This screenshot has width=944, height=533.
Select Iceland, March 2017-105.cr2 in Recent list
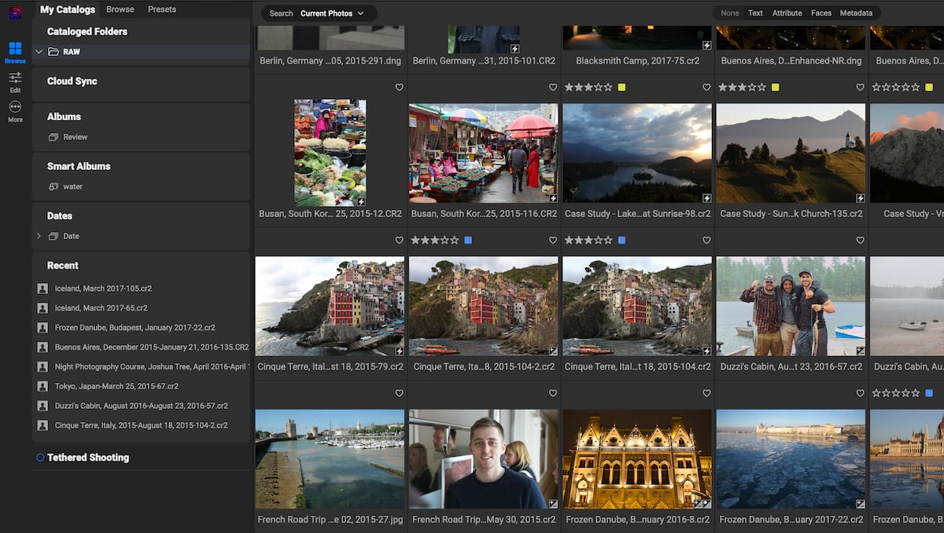[102, 289]
